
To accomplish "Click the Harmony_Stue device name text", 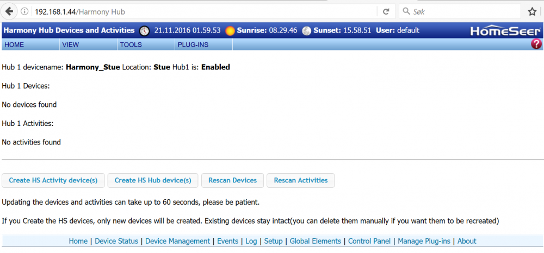I will coord(93,67).
